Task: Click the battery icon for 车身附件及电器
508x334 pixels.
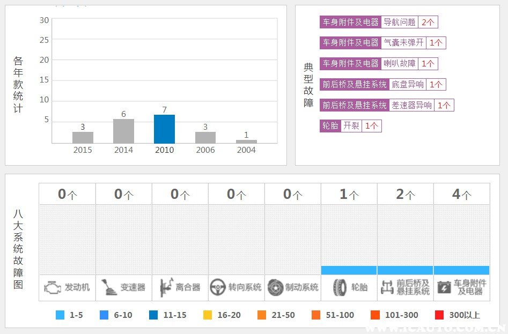Action: tap(443, 287)
